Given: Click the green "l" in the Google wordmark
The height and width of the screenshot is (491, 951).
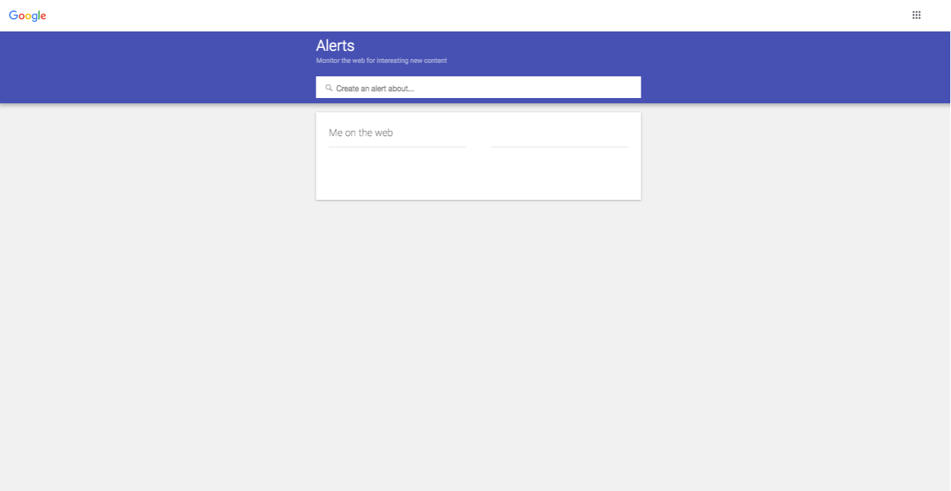Looking at the screenshot, I should coord(38,15).
